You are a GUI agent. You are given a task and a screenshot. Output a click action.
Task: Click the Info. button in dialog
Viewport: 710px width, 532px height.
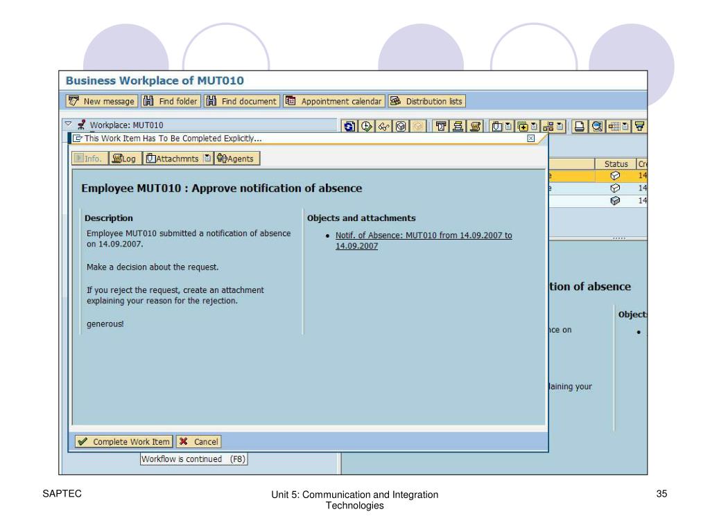tap(90, 159)
